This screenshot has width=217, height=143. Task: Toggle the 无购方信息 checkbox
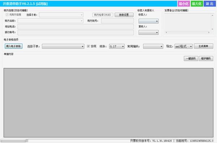click(x=7, y=15)
